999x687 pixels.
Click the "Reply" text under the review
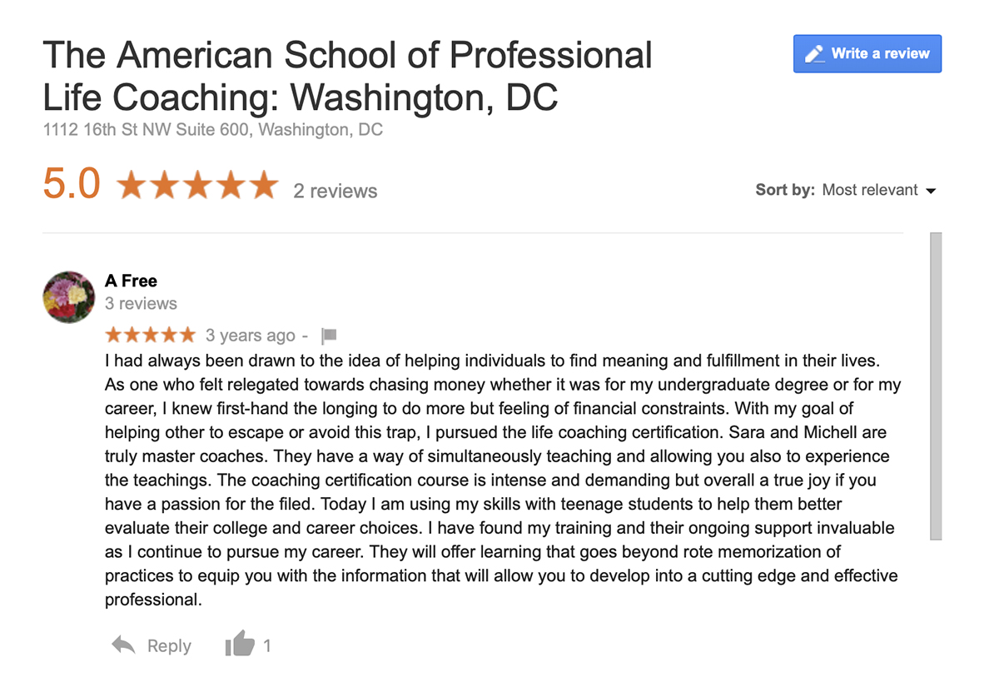point(169,645)
